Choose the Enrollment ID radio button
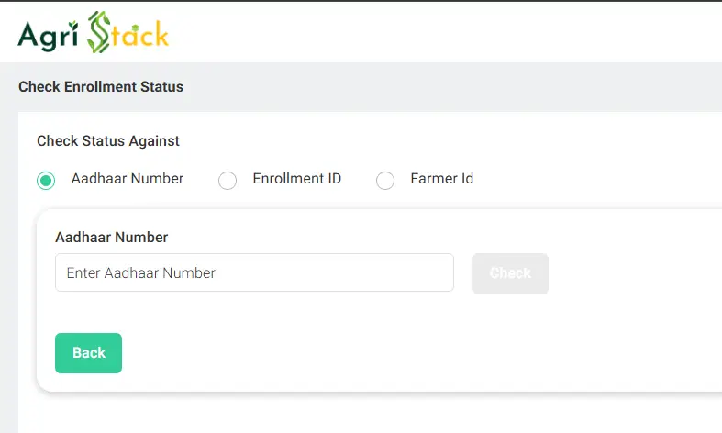Image resolution: width=722 pixels, height=433 pixels. 228,181
